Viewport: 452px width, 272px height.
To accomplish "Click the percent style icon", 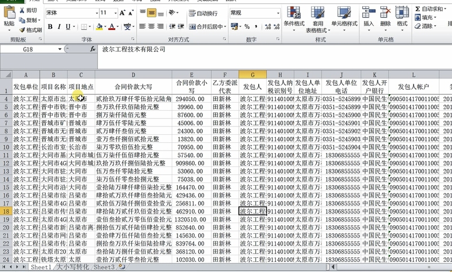I will tap(247, 27).
